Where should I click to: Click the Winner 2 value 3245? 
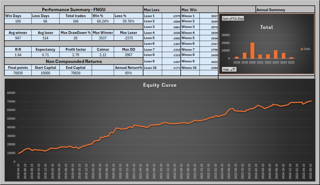tap(209, 21)
